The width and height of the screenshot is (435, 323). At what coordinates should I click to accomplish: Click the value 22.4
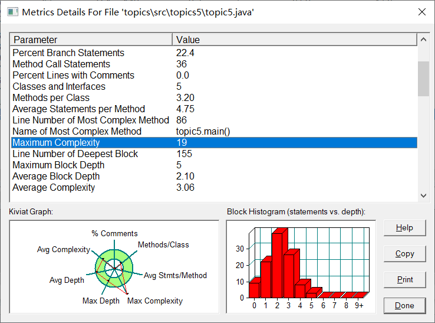click(185, 53)
